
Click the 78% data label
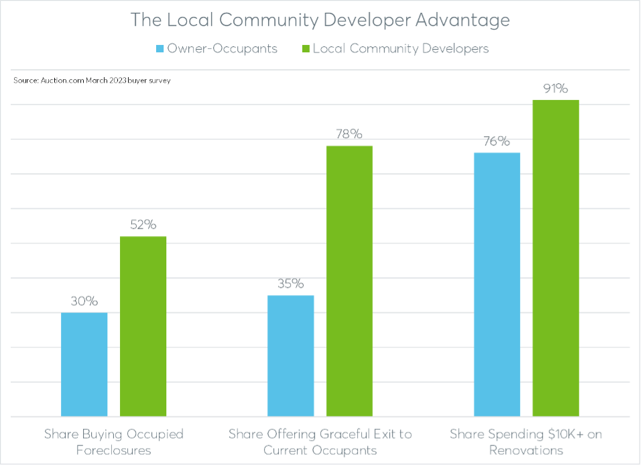point(349,133)
